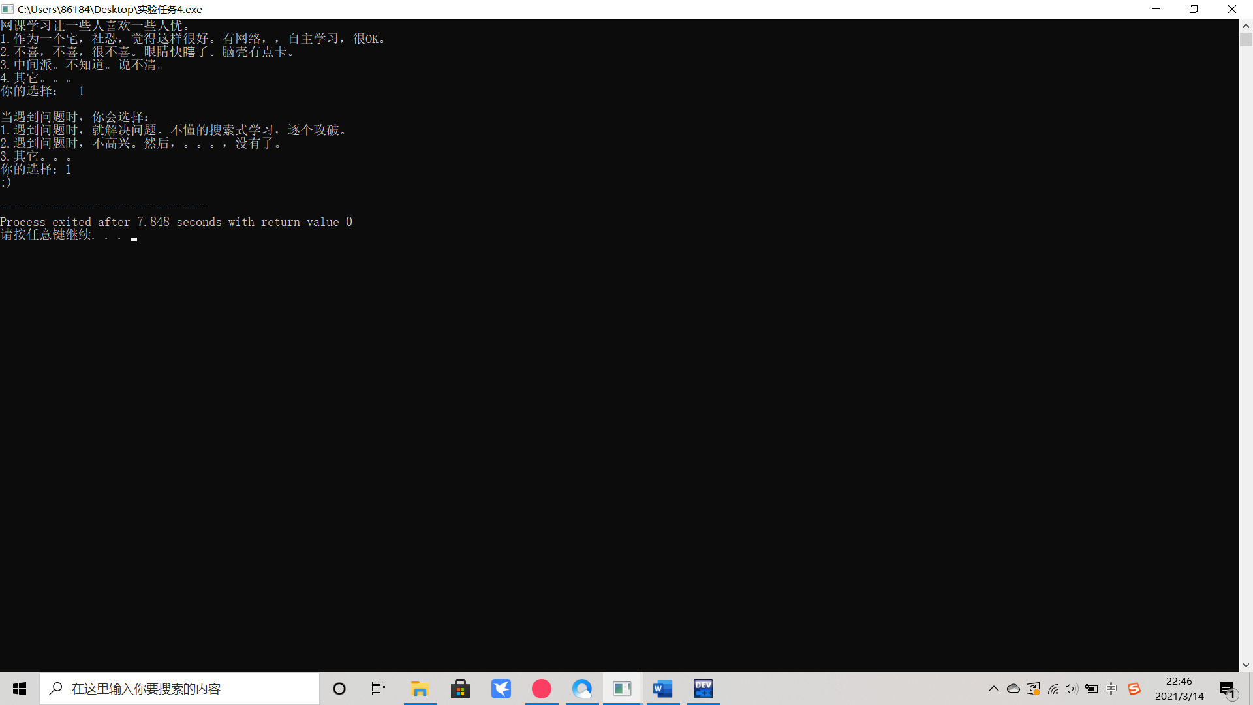Image resolution: width=1253 pixels, height=705 pixels.
Task: Open File Explorer from taskbar
Action: (420, 689)
